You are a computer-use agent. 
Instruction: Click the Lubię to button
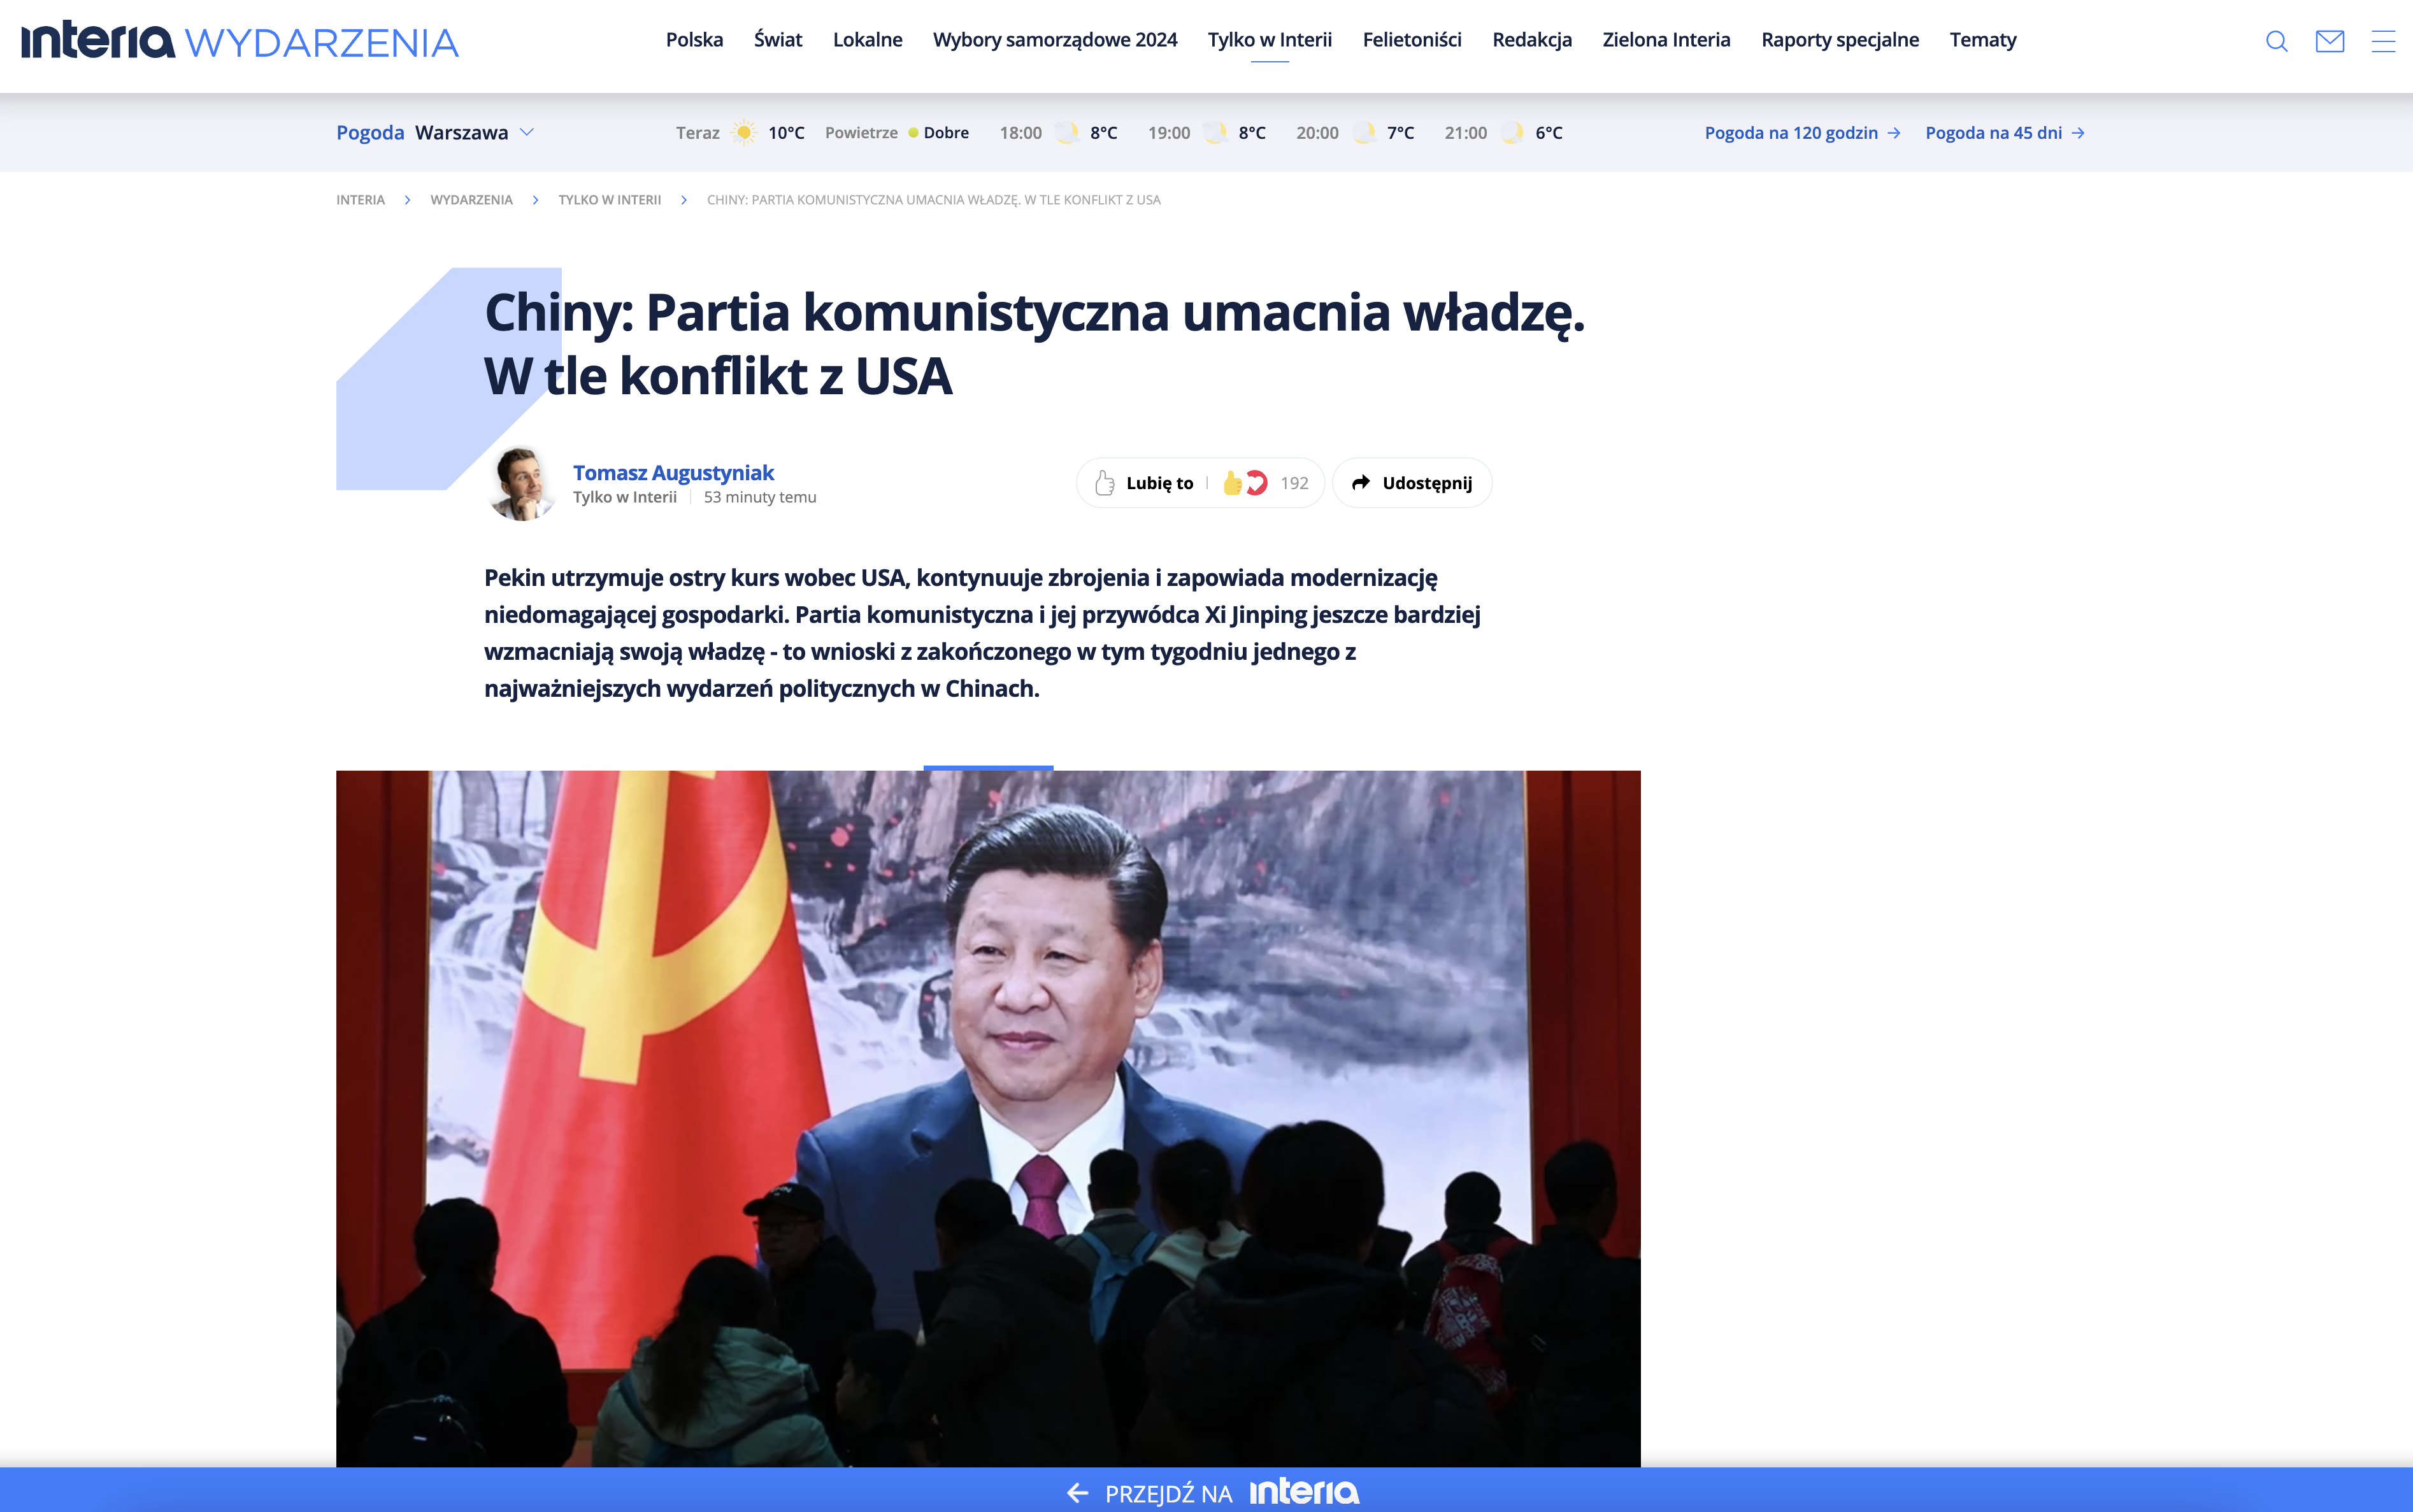1145,483
